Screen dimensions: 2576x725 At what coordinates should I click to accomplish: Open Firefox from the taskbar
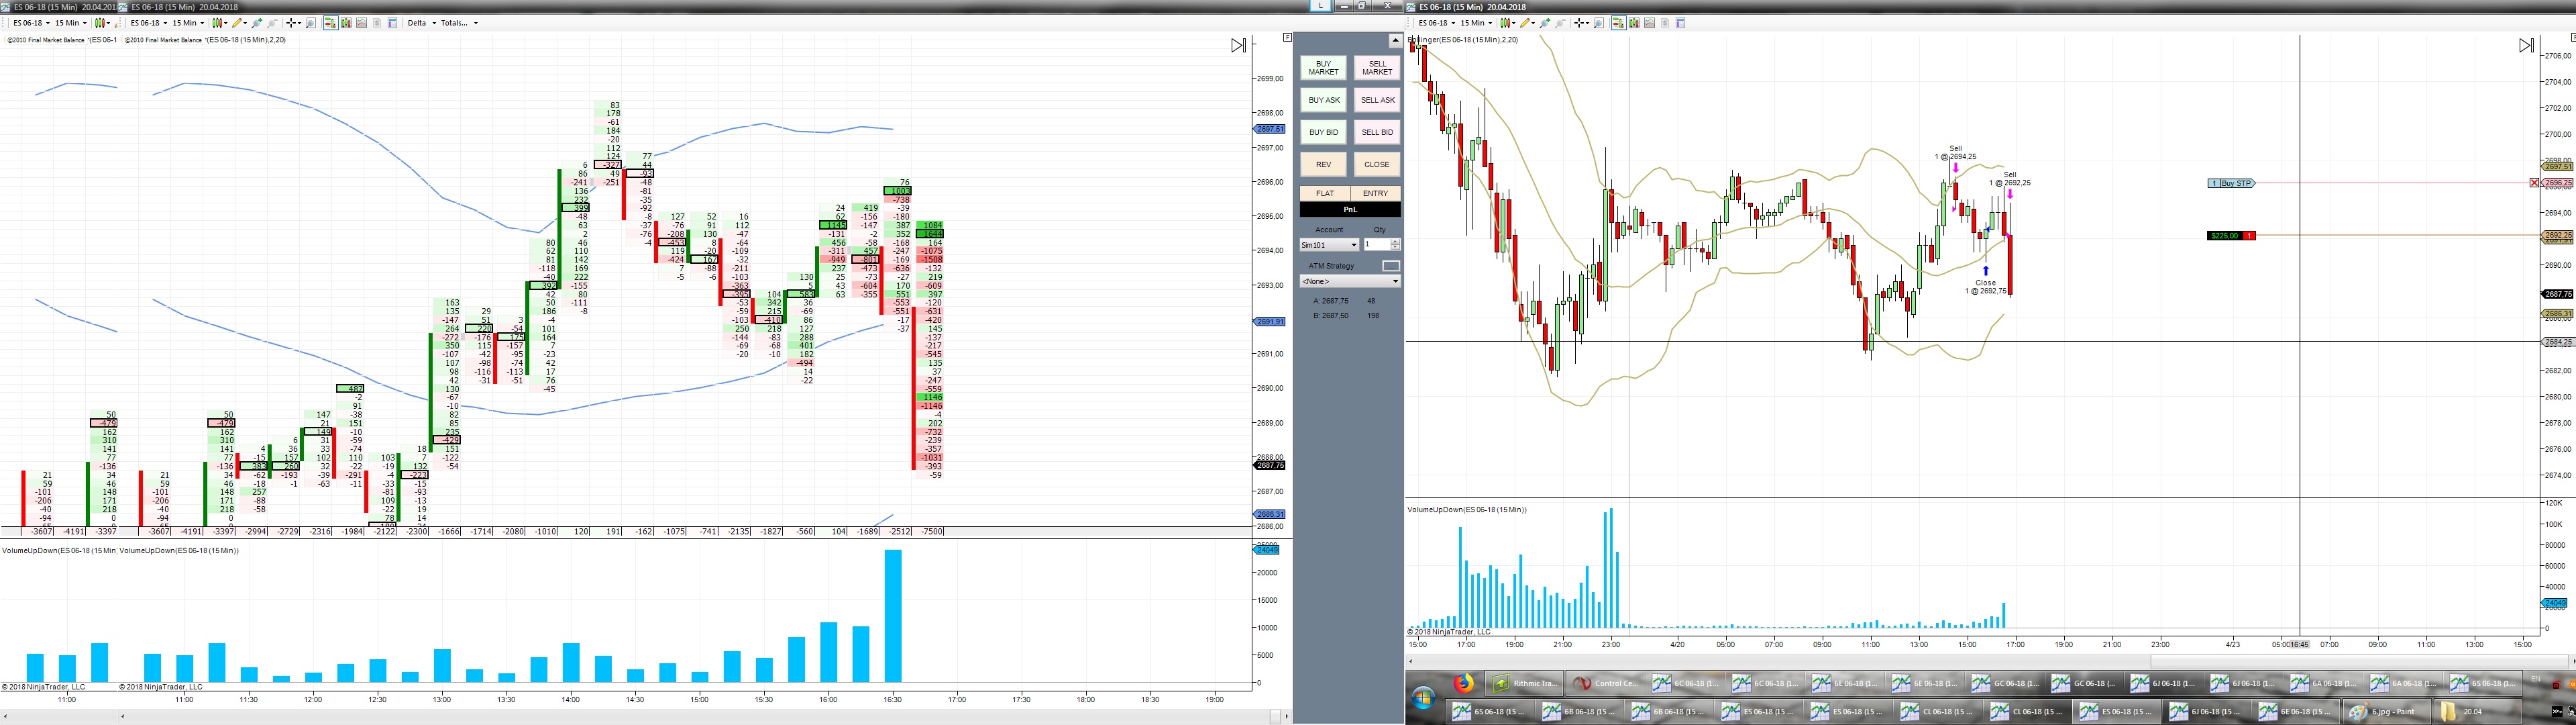(1464, 684)
